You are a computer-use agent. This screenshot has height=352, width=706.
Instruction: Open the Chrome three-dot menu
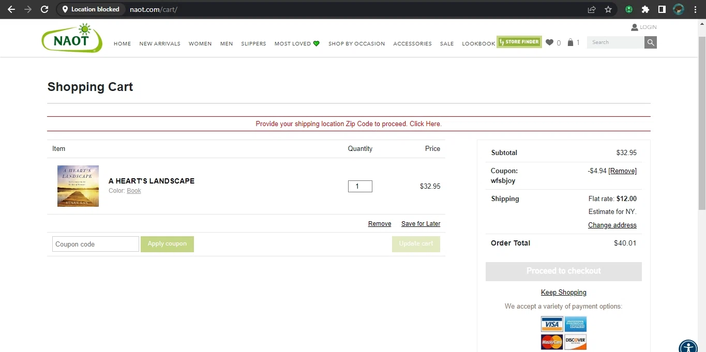click(695, 9)
